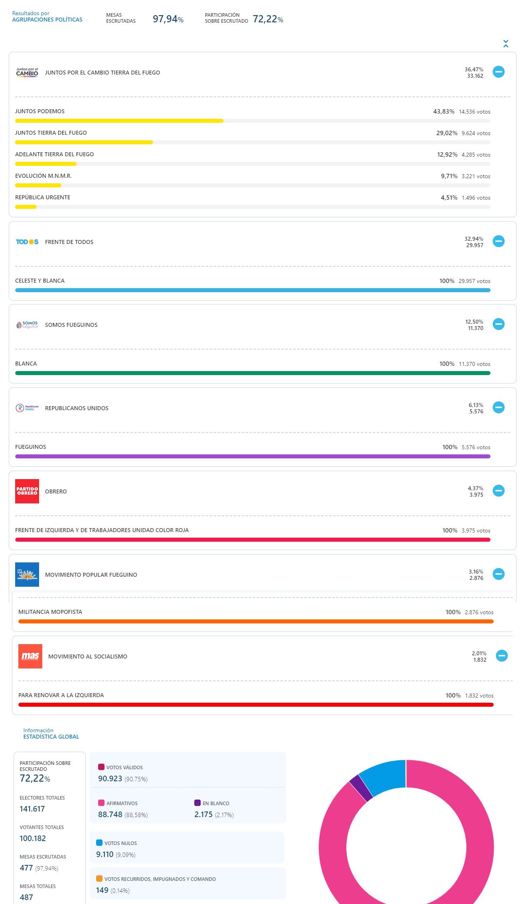Click the JUNTOS PODEMOS list label
The width and height of the screenshot is (525, 904).
click(40, 111)
